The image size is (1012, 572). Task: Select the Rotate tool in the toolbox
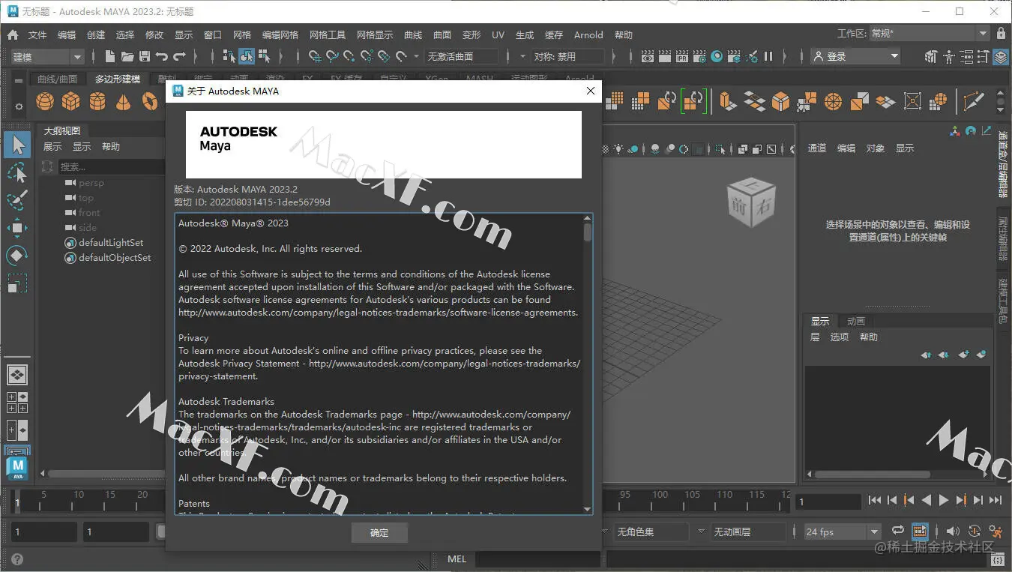(17, 256)
